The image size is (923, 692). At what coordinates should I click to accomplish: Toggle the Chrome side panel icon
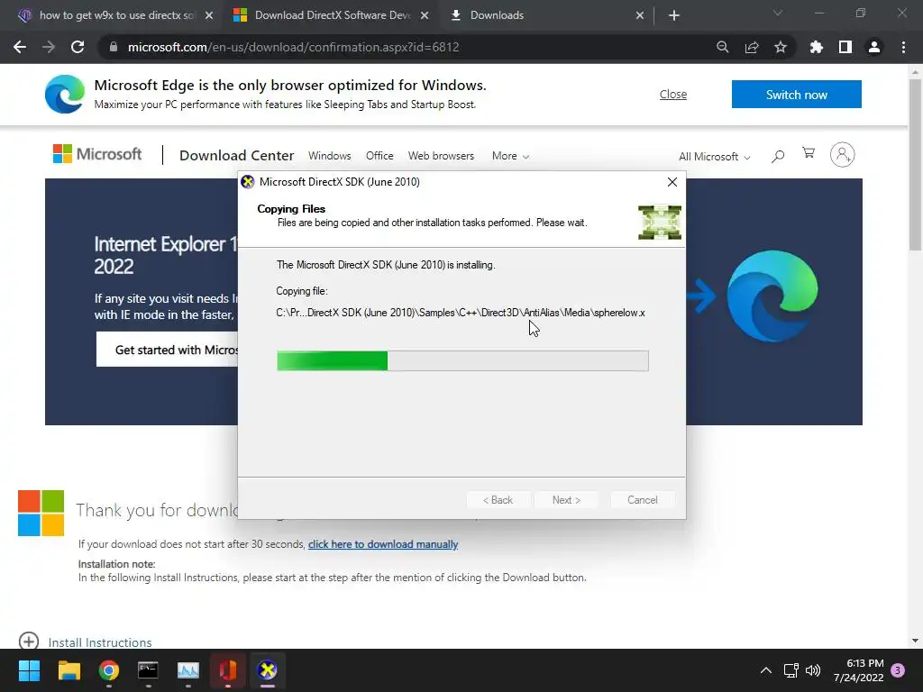pos(845,47)
